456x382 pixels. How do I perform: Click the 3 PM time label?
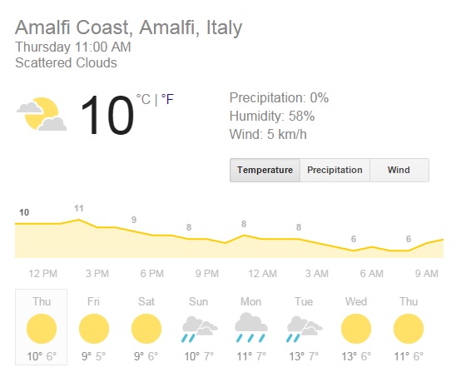point(97,274)
